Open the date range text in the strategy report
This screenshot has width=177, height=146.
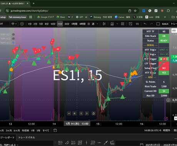pos(161,145)
